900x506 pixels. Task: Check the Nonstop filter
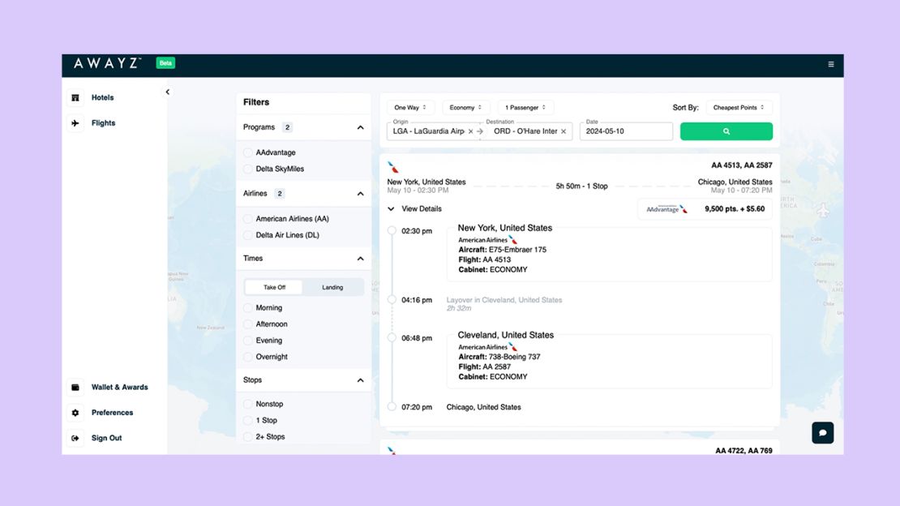click(x=248, y=404)
